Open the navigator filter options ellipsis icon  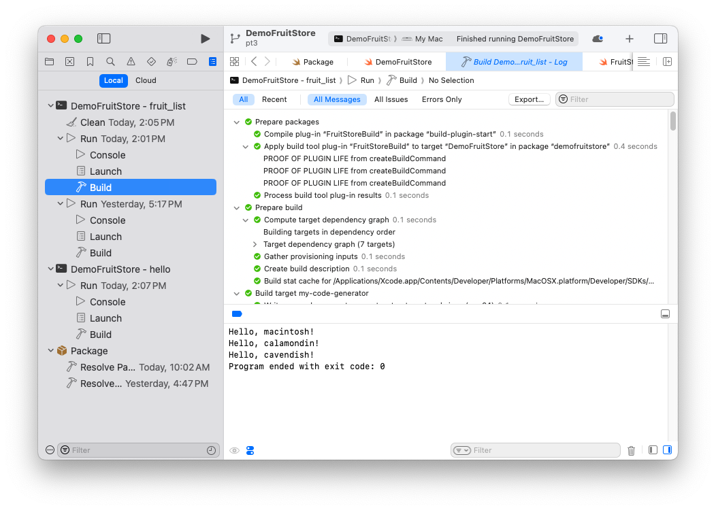(x=50, y=450)
